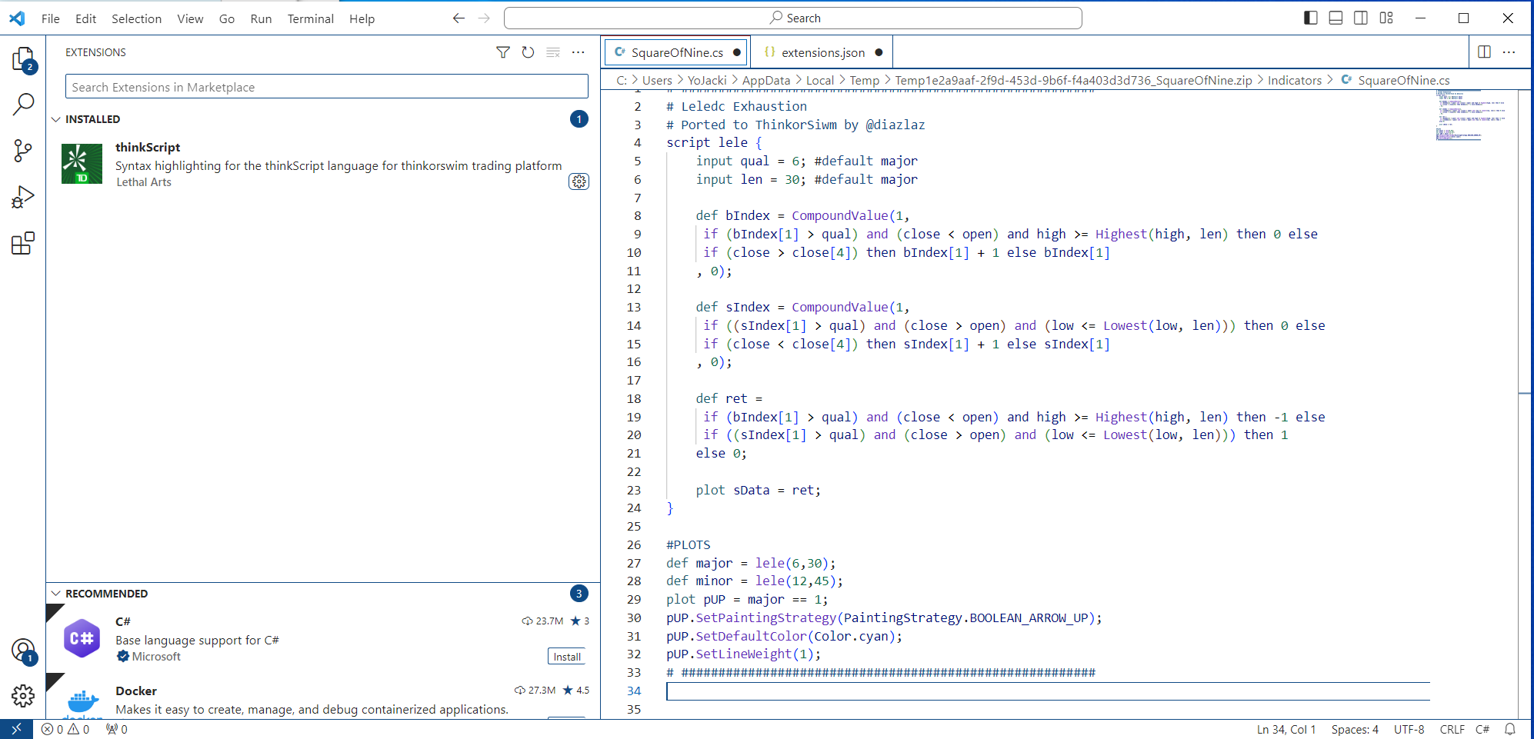Image resolution: width=1534 pixels, height=739 pixels.
Task: Select Users in the breadcrumb path
Action: tap(657, 80)
